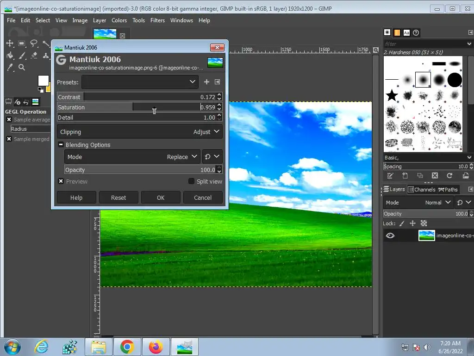Screen dimensions: 474x356
Task: Enable the Split view checkbox
Action: (x=191, y=181)
